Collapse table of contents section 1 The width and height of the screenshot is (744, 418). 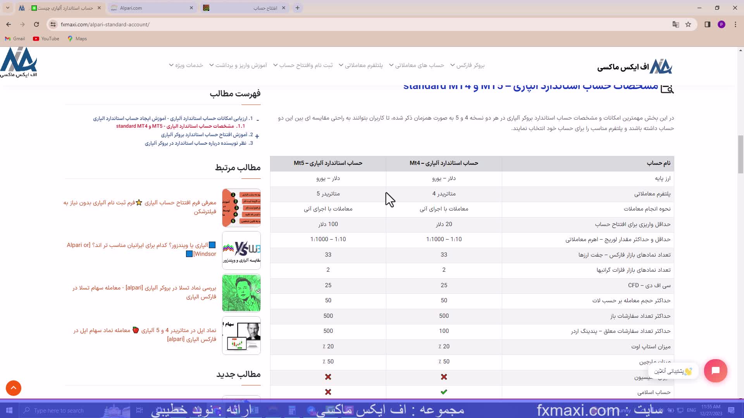(258, 119)
